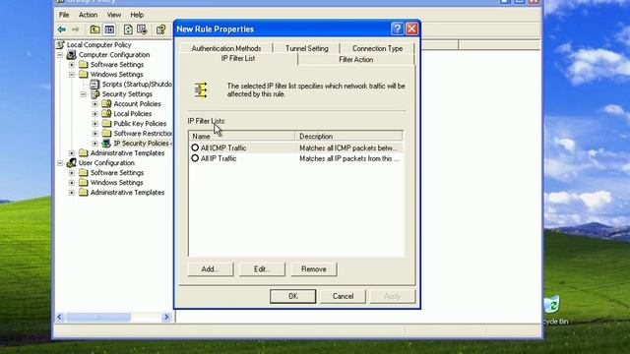Click the tree pane's left scroll arrow
Image resolution: width=630 pixels, height=354 pixels.
[x=59, y=317]
